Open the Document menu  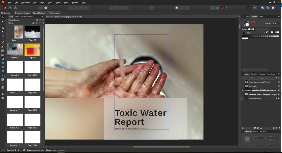pyautogui.click(x=25, y=3)
